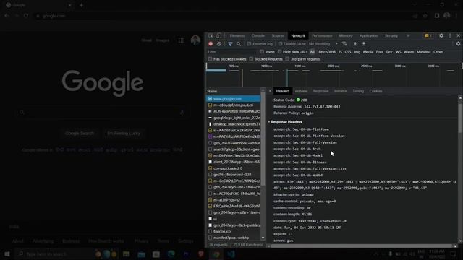Open network conditions wifi icon
This screenshot has height=260, width=463.
[344, 44]
